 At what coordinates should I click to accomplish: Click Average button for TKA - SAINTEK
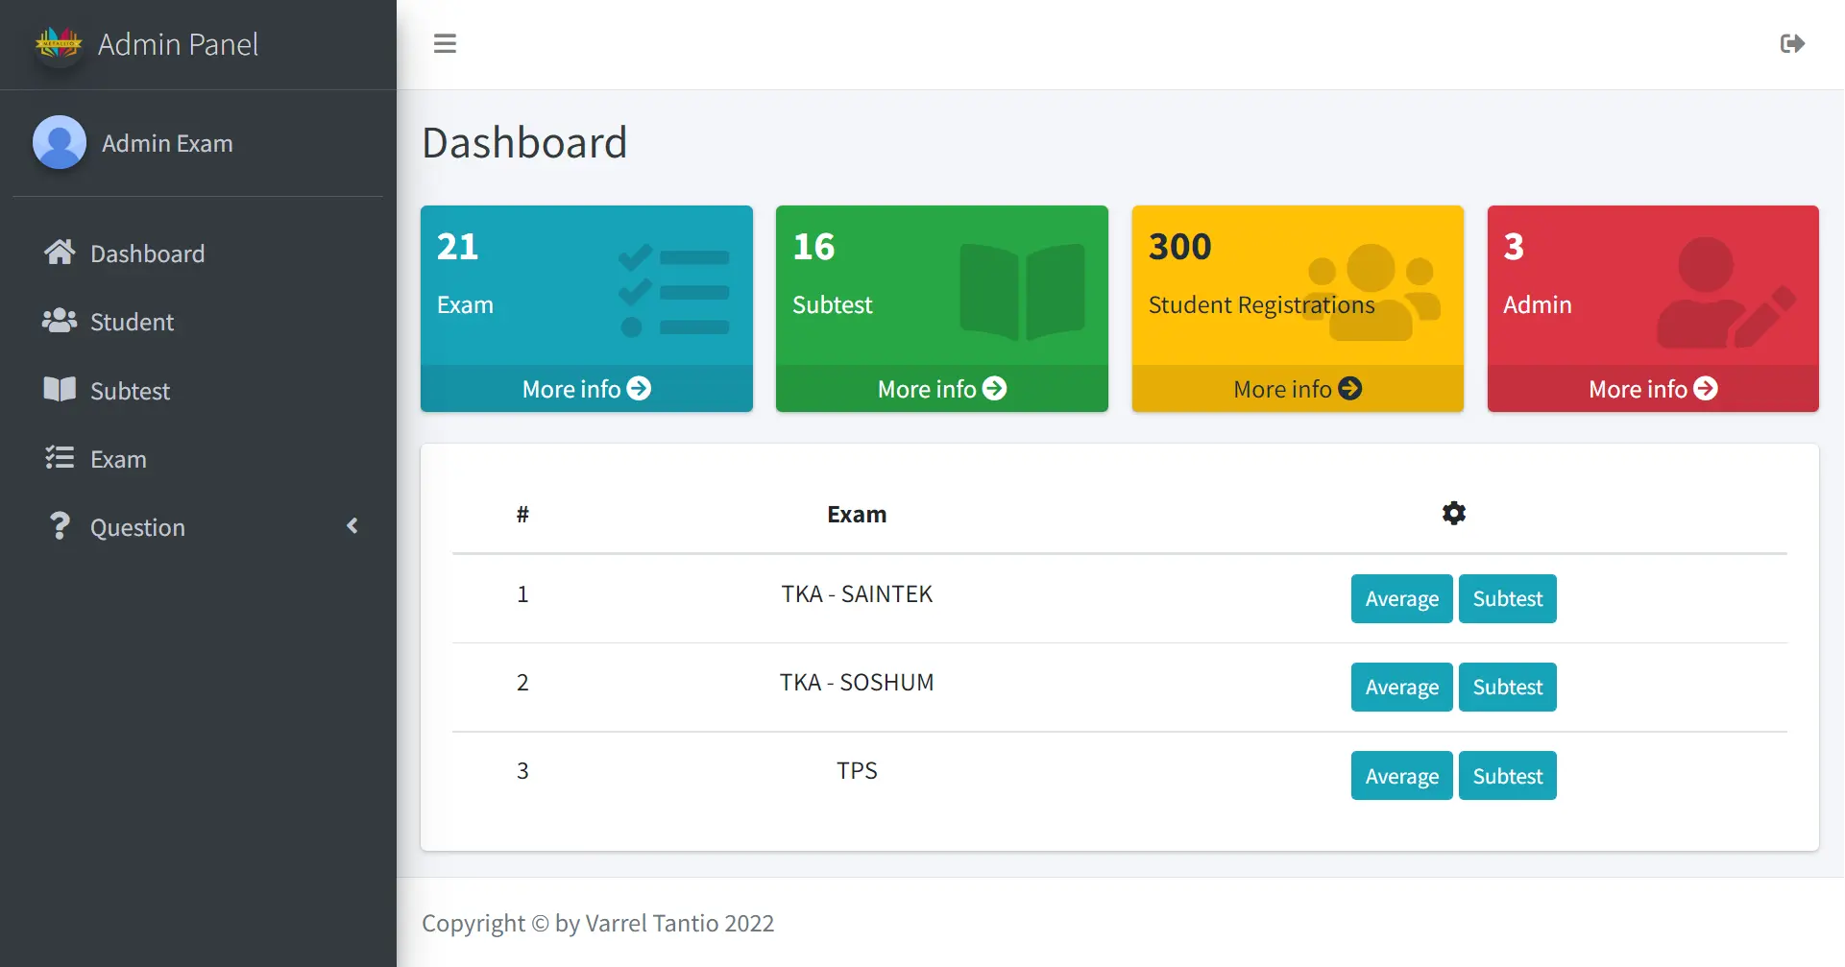(1401, 599)
